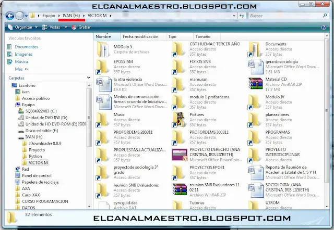Select the ivan user folder in tree

coord(26,92)
